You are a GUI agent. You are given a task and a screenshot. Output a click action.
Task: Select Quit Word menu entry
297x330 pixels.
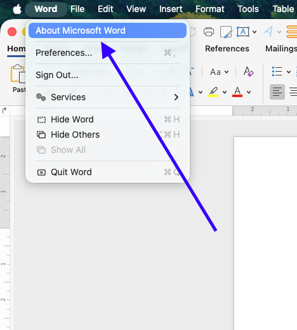click(x=107, y=172)
